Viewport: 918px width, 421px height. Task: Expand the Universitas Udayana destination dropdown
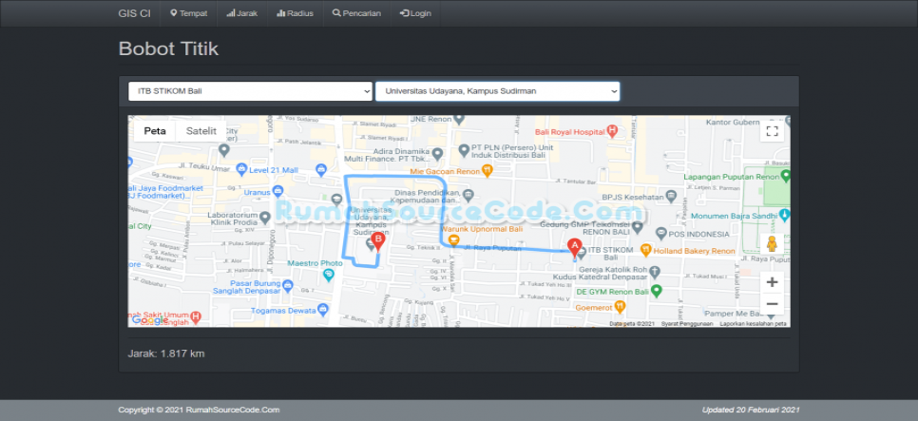[x=497, y=91]
